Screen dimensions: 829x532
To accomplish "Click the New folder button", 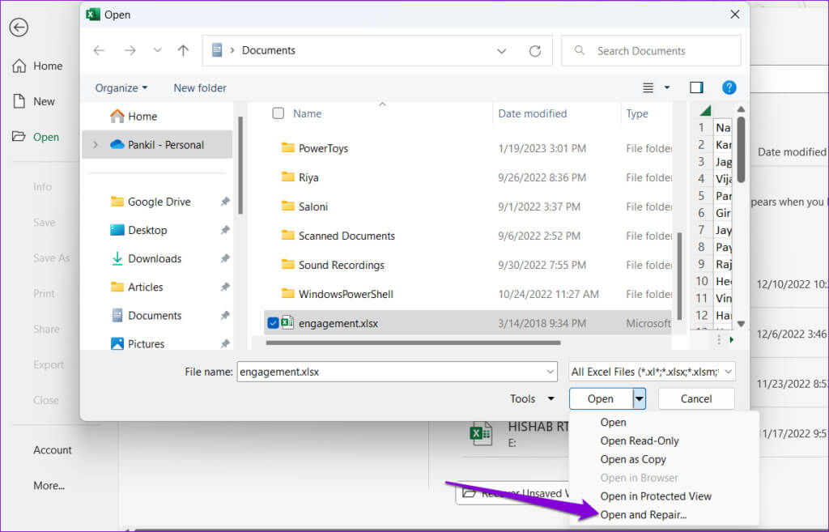I will [200, 87].
